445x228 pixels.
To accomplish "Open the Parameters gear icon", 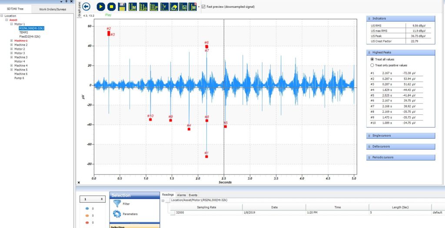I will point(117,214).
